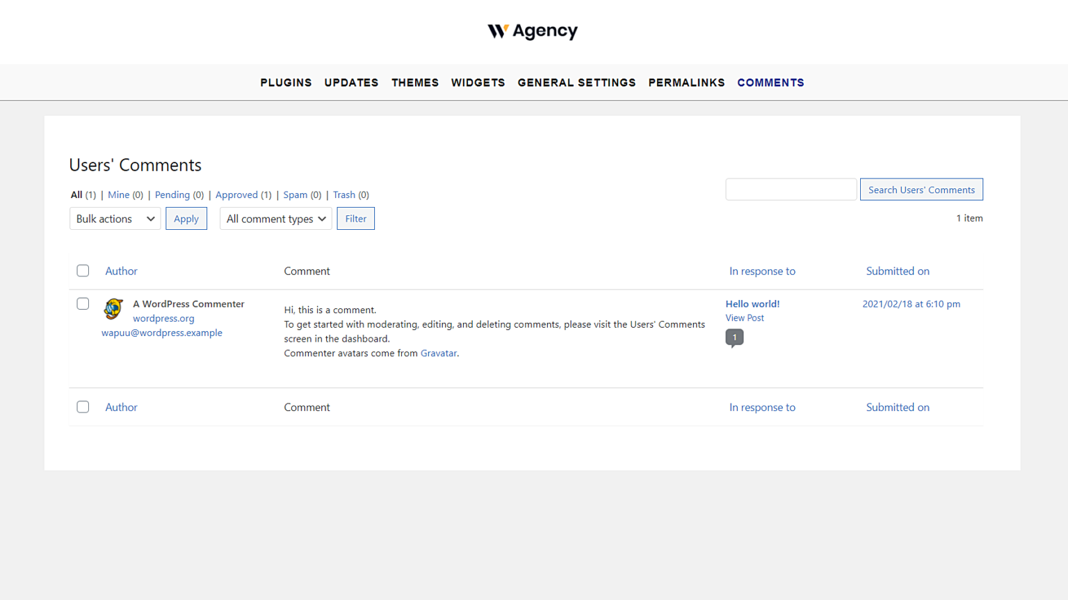This screenshot has height=600, width=1068.
Task: Open the Themes menu item
Action: [x=415, y=83]
